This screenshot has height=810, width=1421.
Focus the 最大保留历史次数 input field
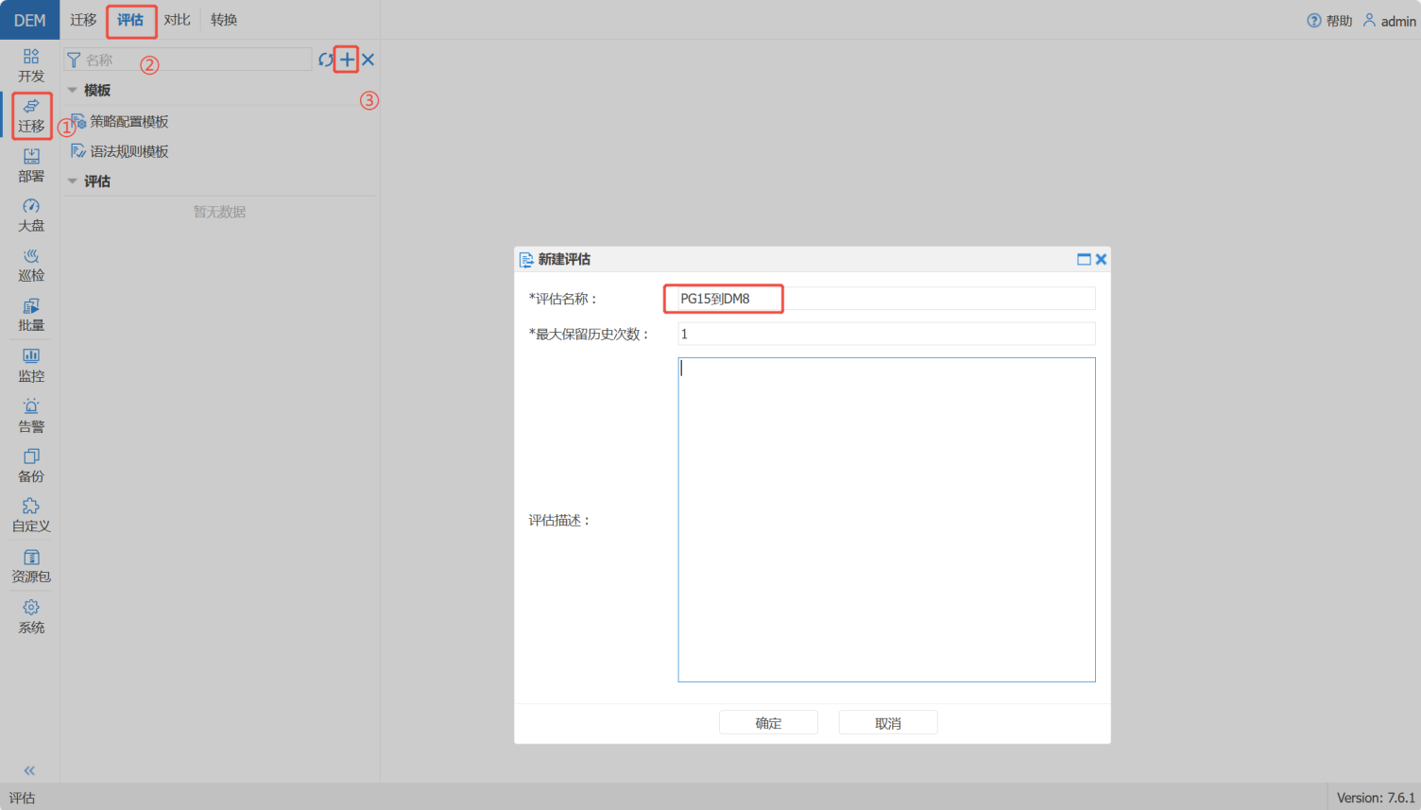[886, 334]
